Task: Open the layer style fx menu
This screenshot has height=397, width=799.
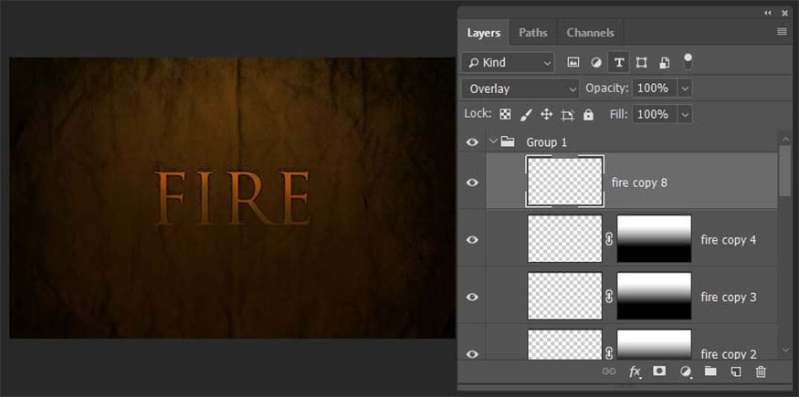Action: tap(635, 371)
